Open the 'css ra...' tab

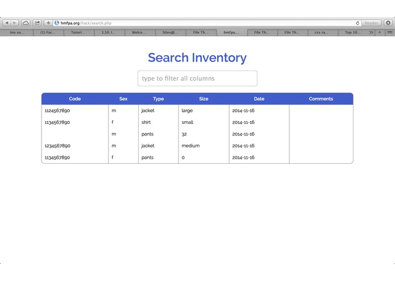click(322, 32)
